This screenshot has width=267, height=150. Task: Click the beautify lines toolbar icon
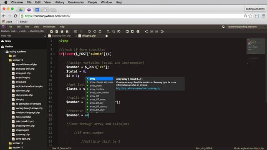(138, 32)
